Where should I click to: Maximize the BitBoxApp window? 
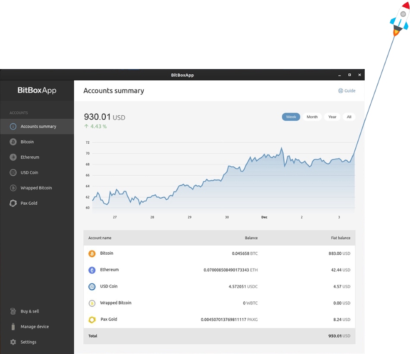(x=350, y=75)
